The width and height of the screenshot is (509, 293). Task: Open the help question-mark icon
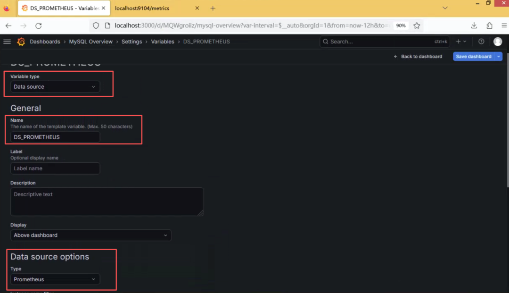coord(481,42)
